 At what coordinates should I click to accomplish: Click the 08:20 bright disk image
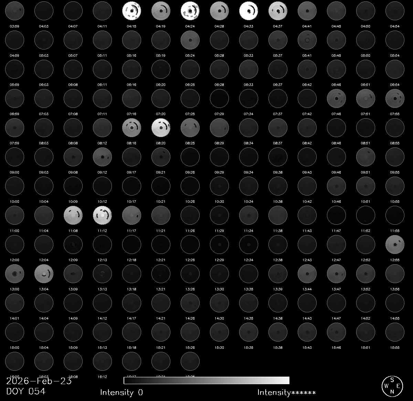click(x=161, y=127)
